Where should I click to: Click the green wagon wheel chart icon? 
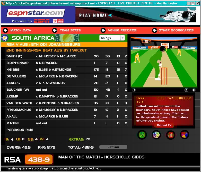(142, 135)
